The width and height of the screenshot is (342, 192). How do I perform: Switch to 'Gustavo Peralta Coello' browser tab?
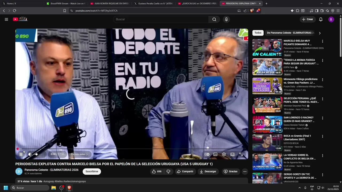153,3
